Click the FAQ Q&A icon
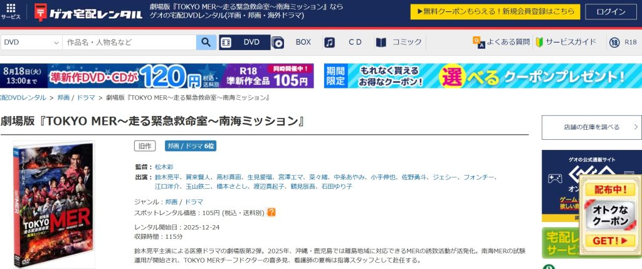 pos(478,42)
